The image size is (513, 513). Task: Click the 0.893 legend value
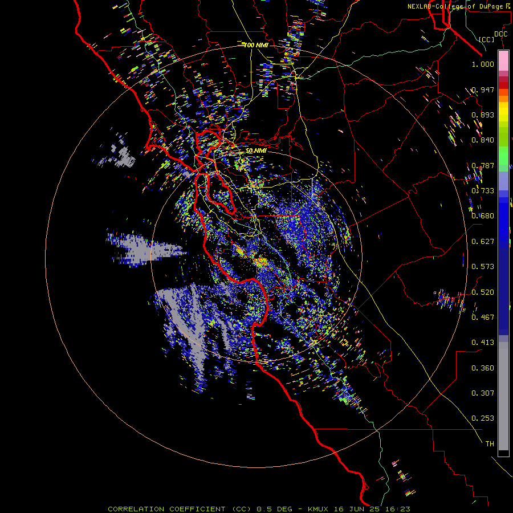483,115
